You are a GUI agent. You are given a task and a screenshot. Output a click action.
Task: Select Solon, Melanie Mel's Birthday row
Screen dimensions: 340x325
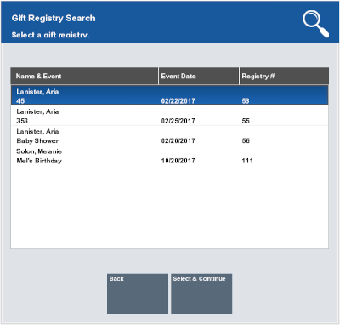pos(170,156)
